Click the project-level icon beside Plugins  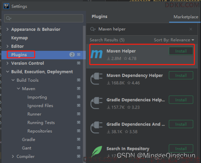[79, 54]
